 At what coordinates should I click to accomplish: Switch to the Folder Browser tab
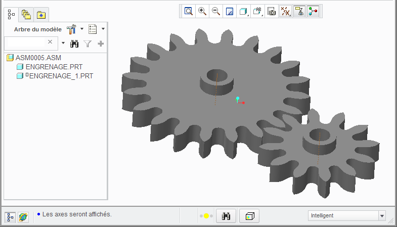point(26,15)
